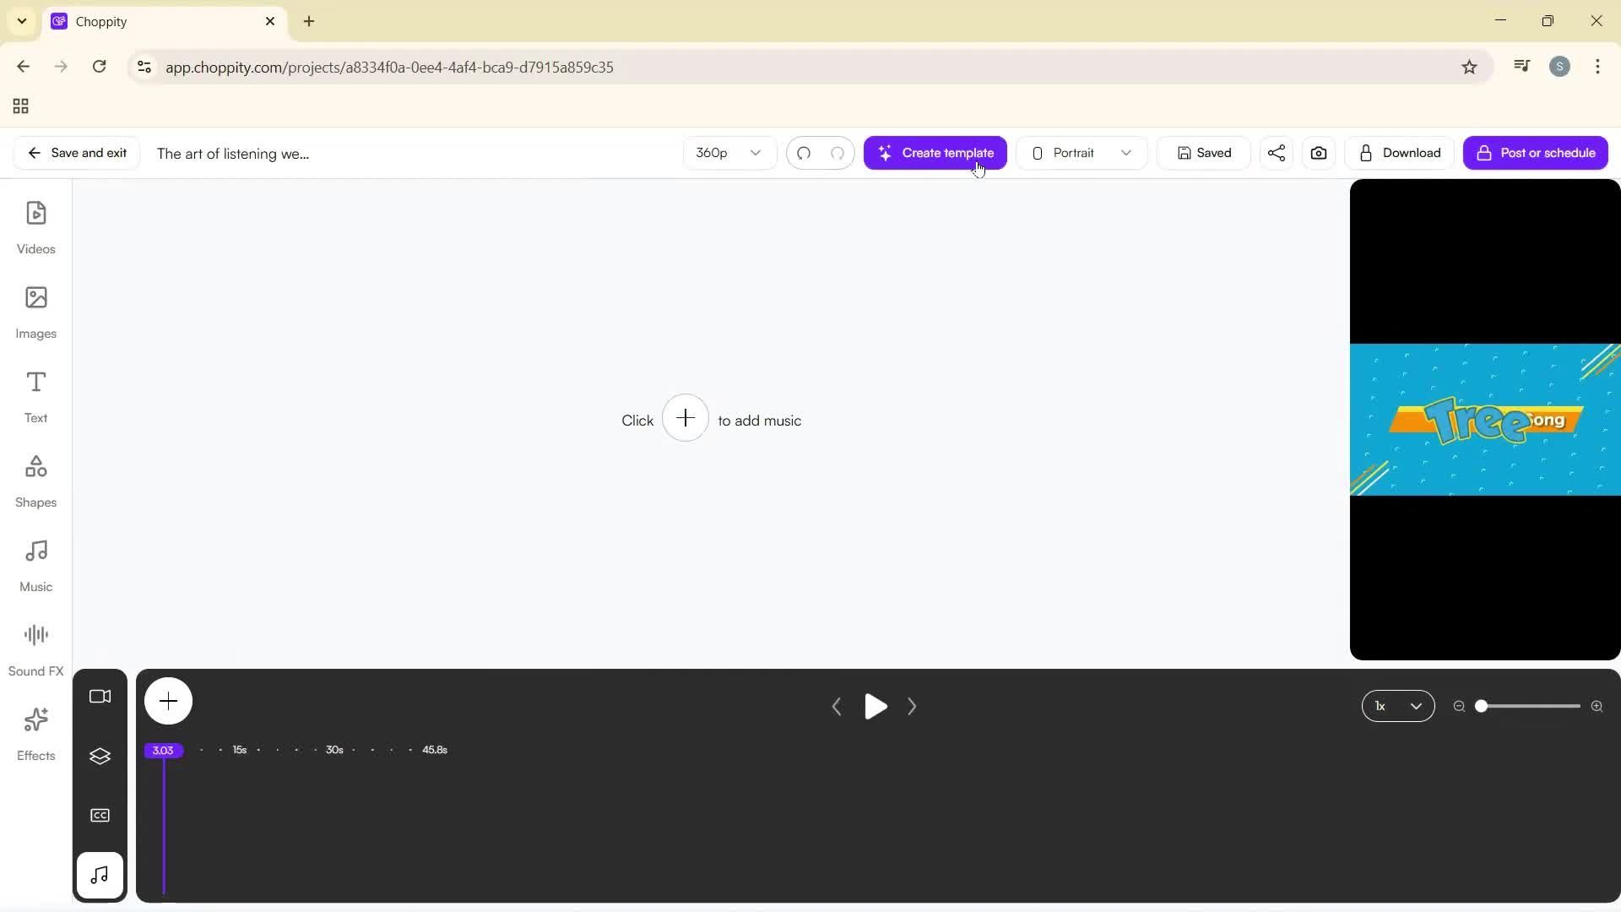Viewport: 1621px width, 912px height.
Task: Switch to the layers timeline tab
Action: [100, 756]
